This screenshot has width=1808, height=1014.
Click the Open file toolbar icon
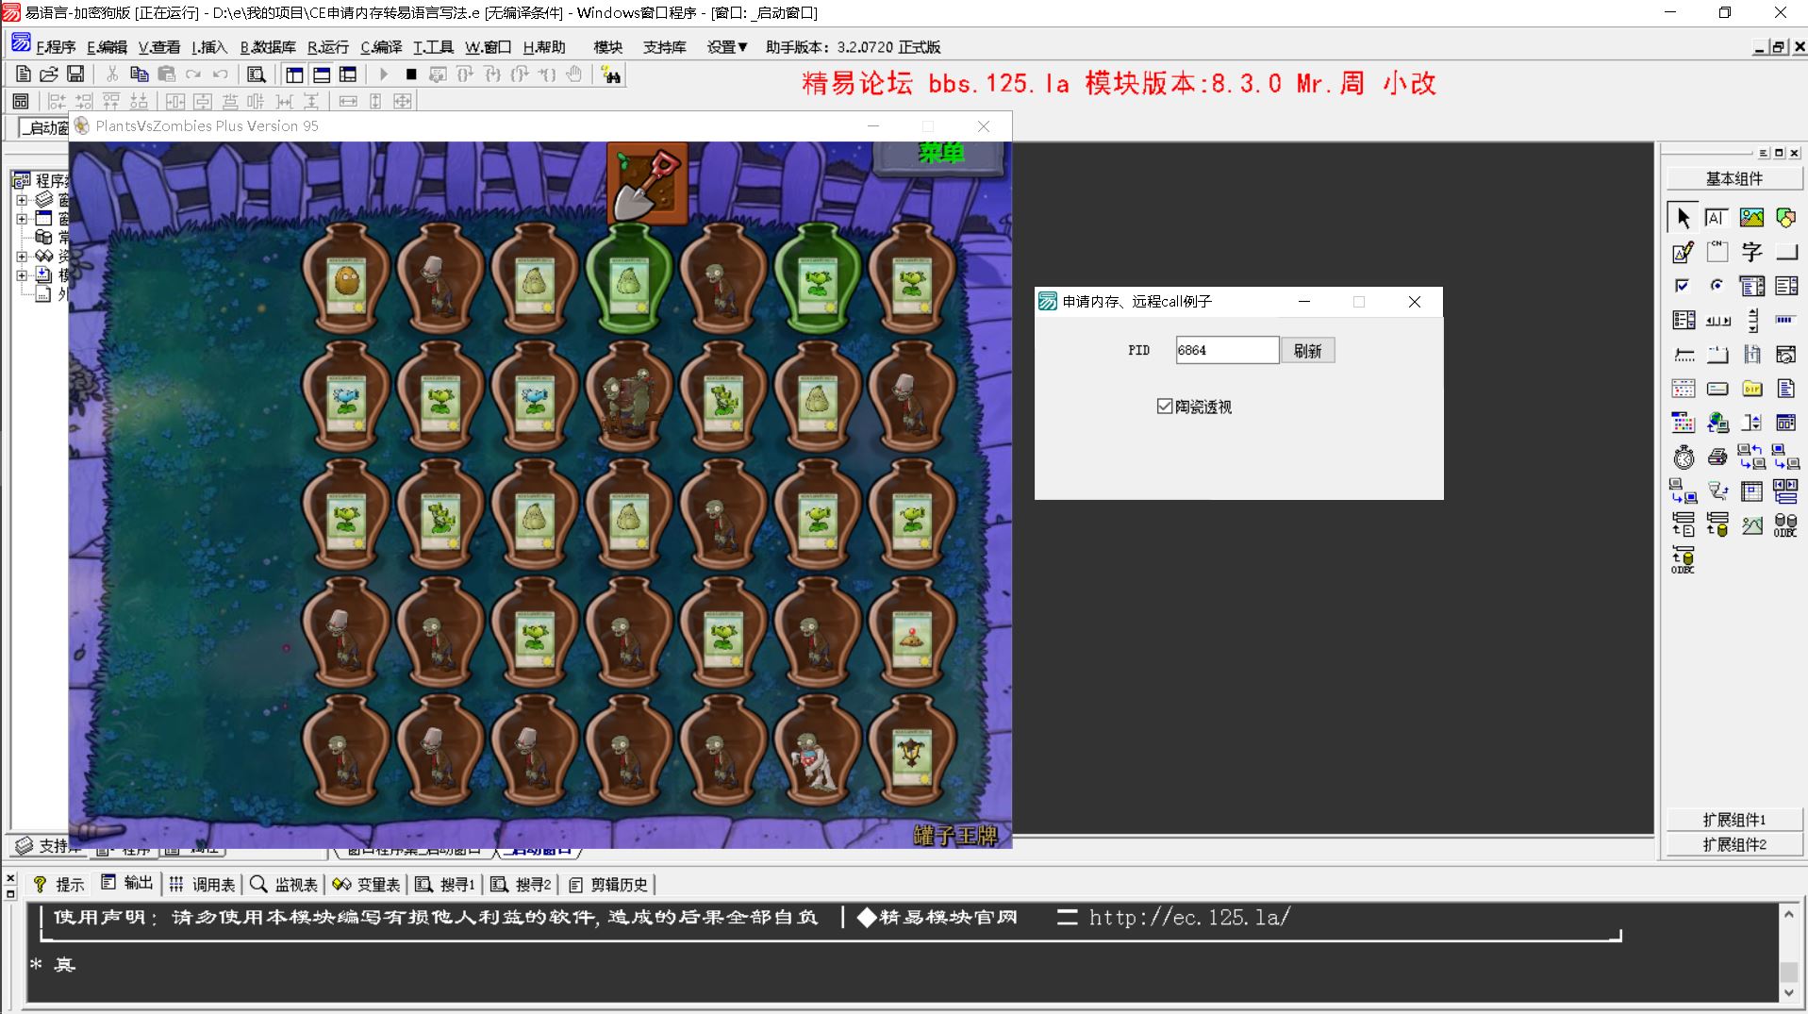pyautogui.click(x=49, y=74)
